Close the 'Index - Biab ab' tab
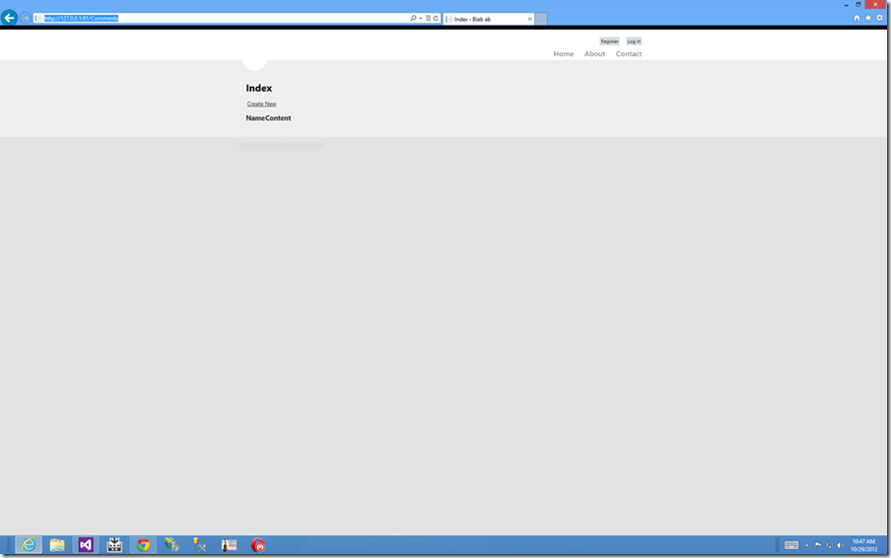This screenshot has height=558, width=891. [x=529, y=19]
